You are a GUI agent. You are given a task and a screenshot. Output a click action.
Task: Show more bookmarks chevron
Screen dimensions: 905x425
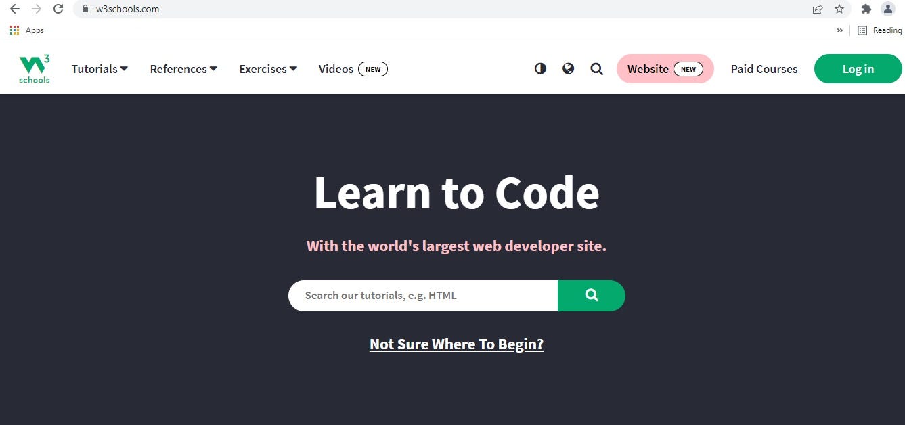point(840,30)
